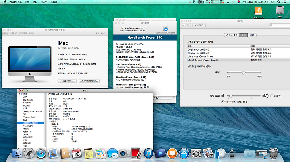Click volume speaker icon in menu bar
The image size is (290, 162).
(233, 2)
